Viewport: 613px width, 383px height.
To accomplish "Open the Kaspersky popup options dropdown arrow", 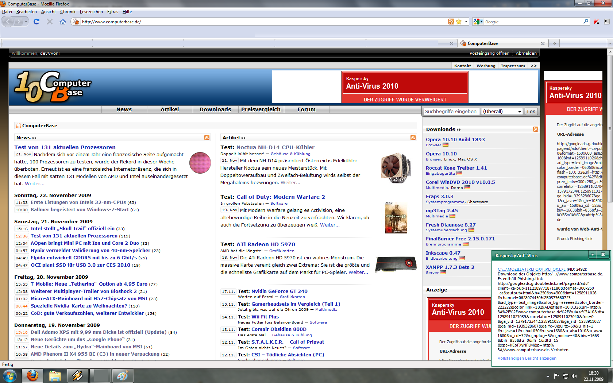I will [593, 255].
